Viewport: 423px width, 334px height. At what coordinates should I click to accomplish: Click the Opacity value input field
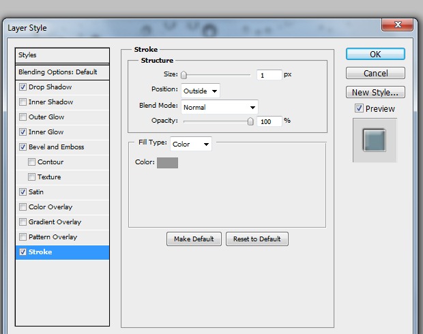269,121
